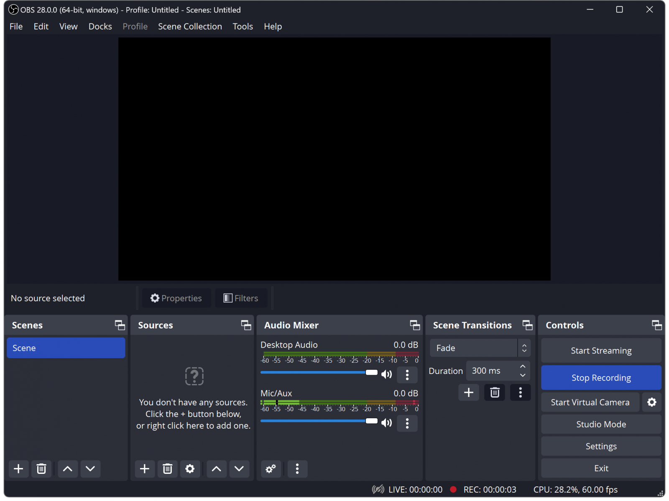The height and width of the screenshot is (501, 669).
Task: Increase transition duration with up arrow
Action: [523, 366]
